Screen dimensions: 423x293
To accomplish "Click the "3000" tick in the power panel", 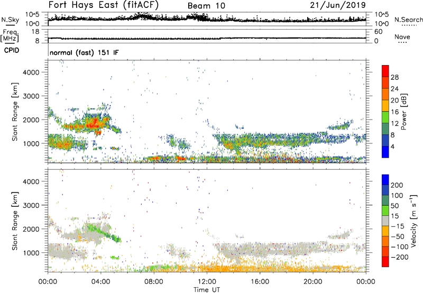I will click(31, 96).
